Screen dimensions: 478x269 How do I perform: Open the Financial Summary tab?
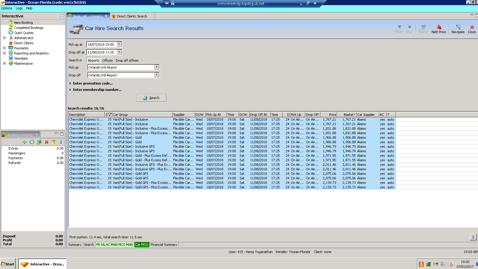coord(164,245)
